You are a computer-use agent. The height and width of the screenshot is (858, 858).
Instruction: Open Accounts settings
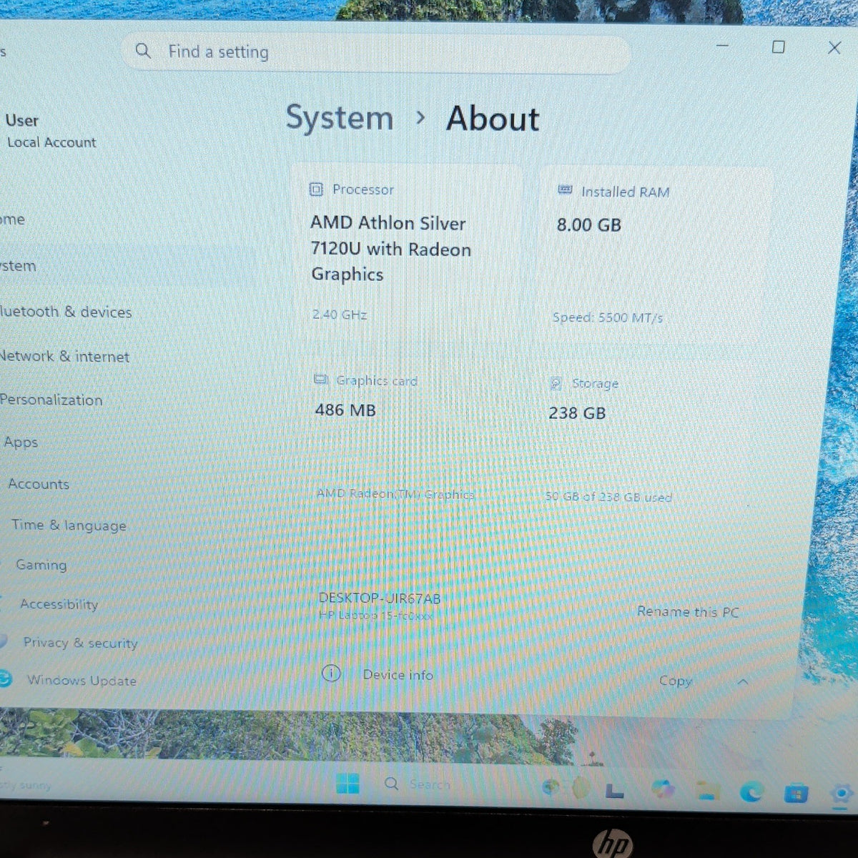[39, 484]
